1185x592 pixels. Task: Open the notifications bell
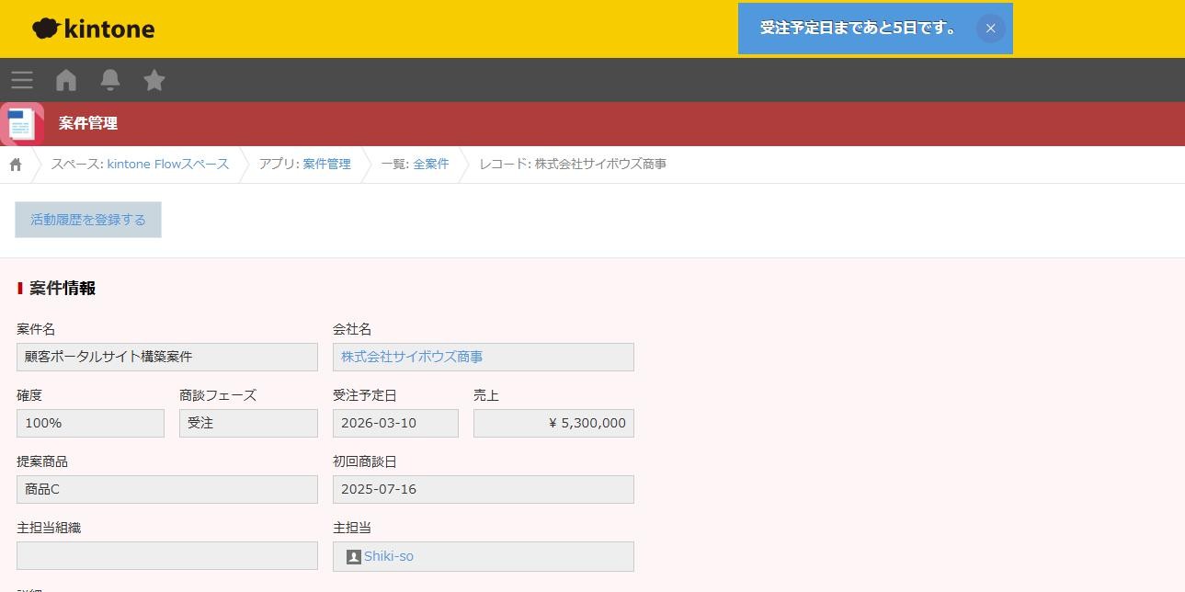(x=109, y=79)
